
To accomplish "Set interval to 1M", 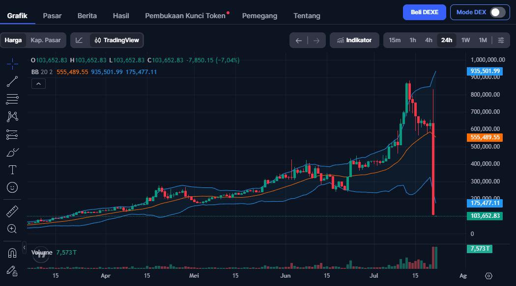I will pyautogui.click(x=483, y=40).
